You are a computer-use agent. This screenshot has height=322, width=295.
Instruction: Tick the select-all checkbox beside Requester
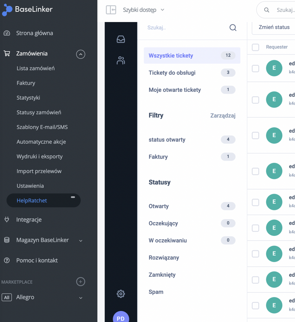(x=255, y=47)
